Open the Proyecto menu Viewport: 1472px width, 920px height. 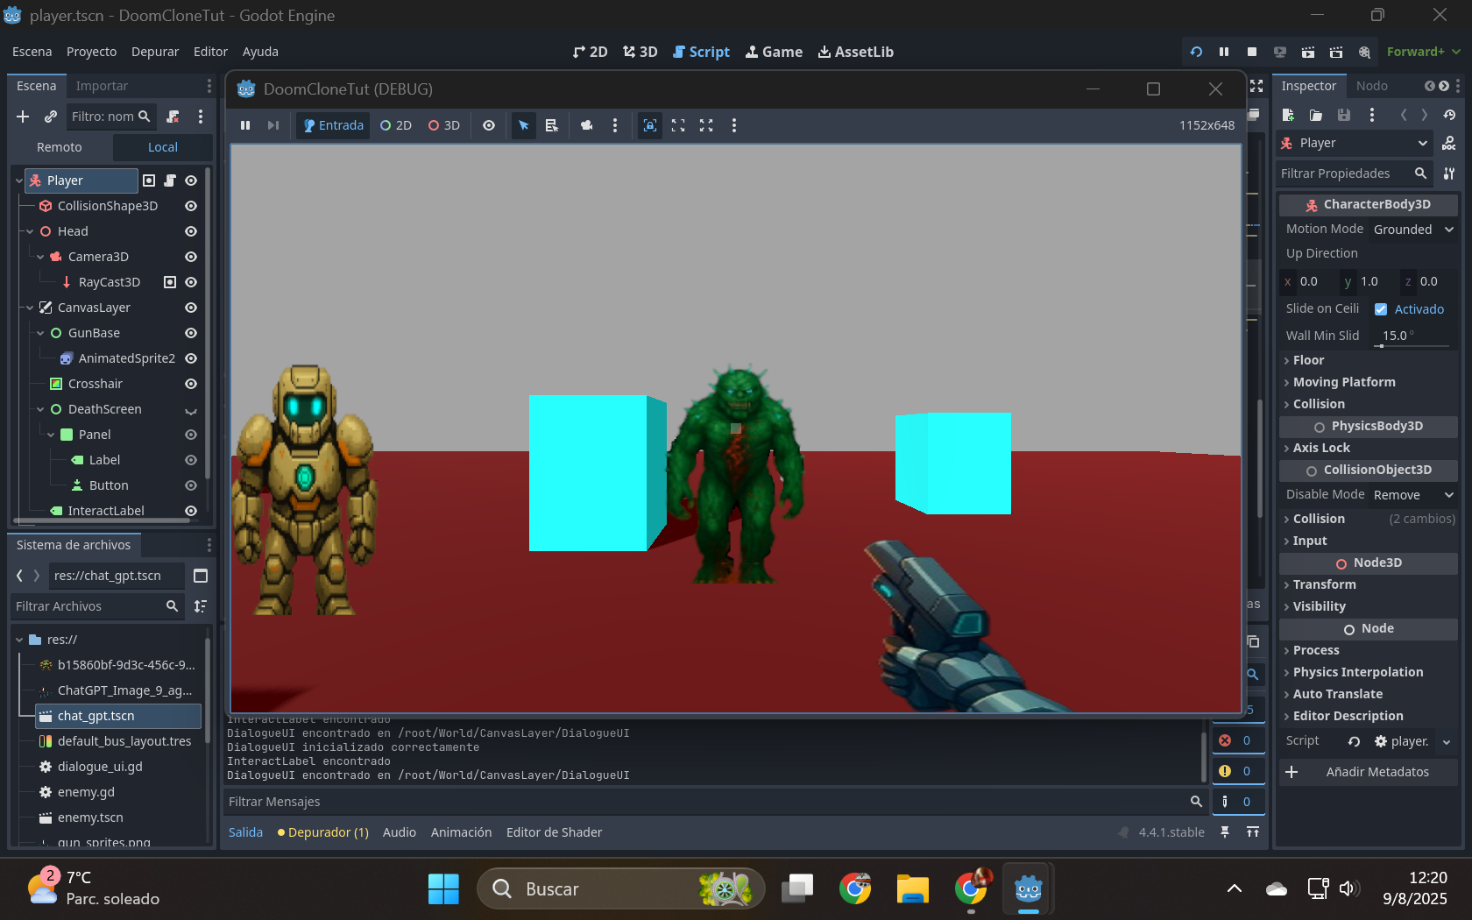(91, 52)
